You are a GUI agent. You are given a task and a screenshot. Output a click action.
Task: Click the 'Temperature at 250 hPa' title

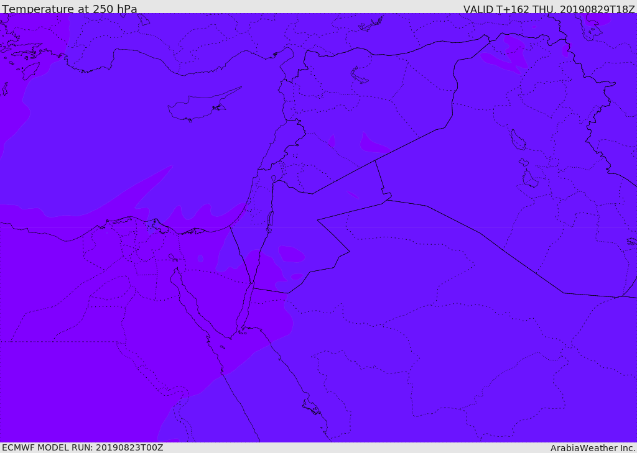(x=70, y=9)
